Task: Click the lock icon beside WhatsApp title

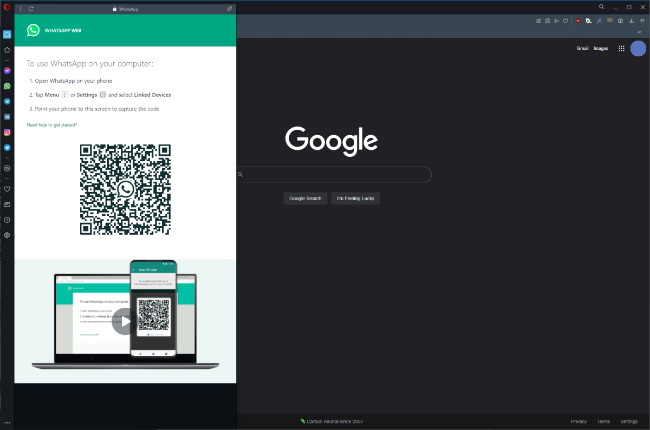Action: 115,9
